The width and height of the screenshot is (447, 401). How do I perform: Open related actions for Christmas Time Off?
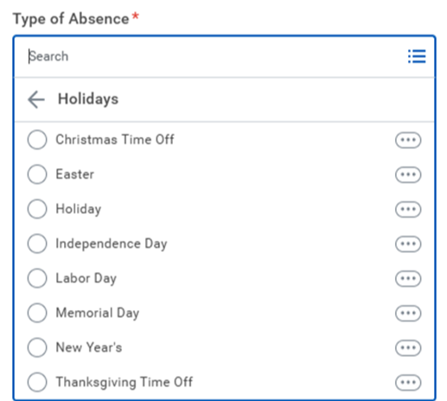point(408,140)
